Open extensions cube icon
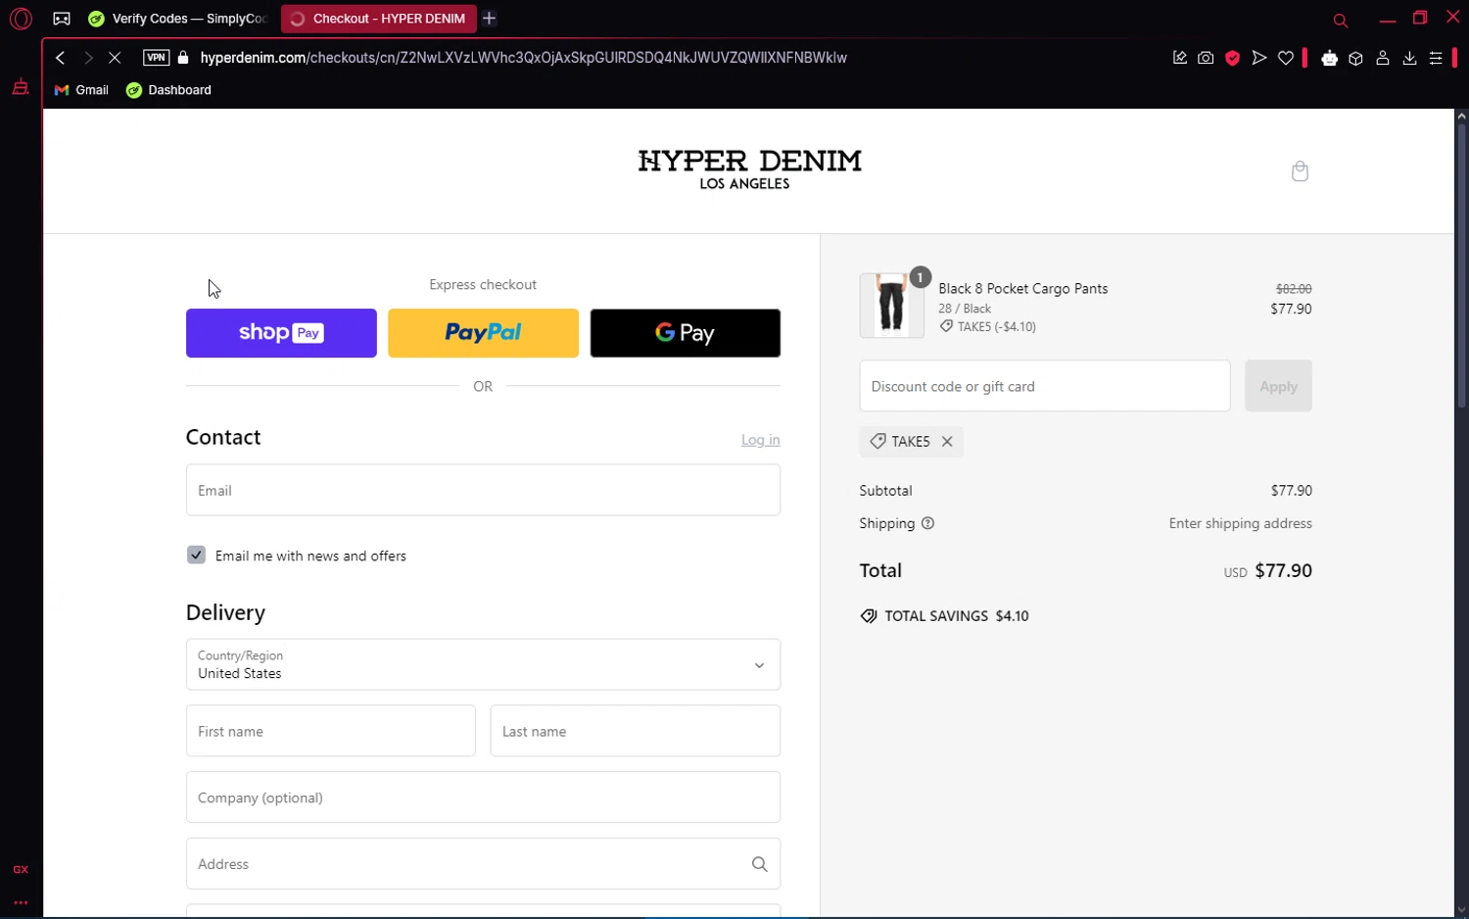This screenshot has height=919, width=1469. point(1356,58)
